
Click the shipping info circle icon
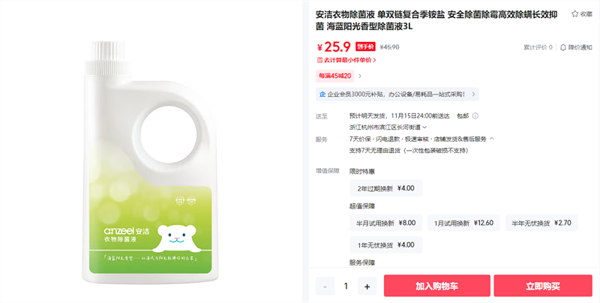[x=475, y=116]
